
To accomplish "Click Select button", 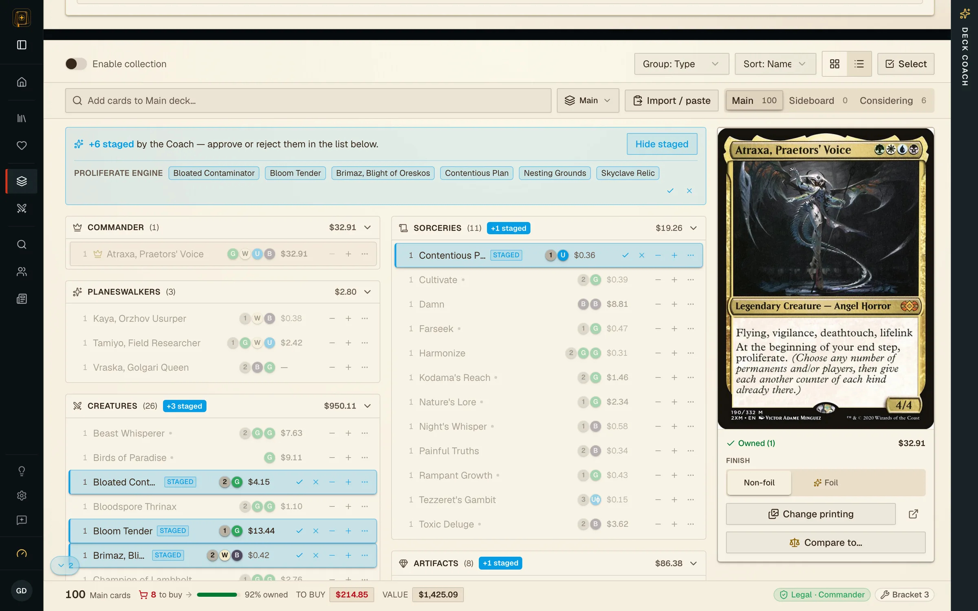I will tap(906, 64).
